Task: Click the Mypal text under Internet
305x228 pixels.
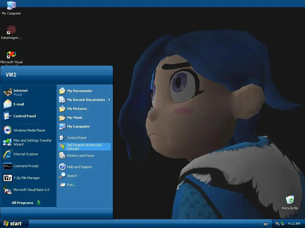Action: point(18,94)
